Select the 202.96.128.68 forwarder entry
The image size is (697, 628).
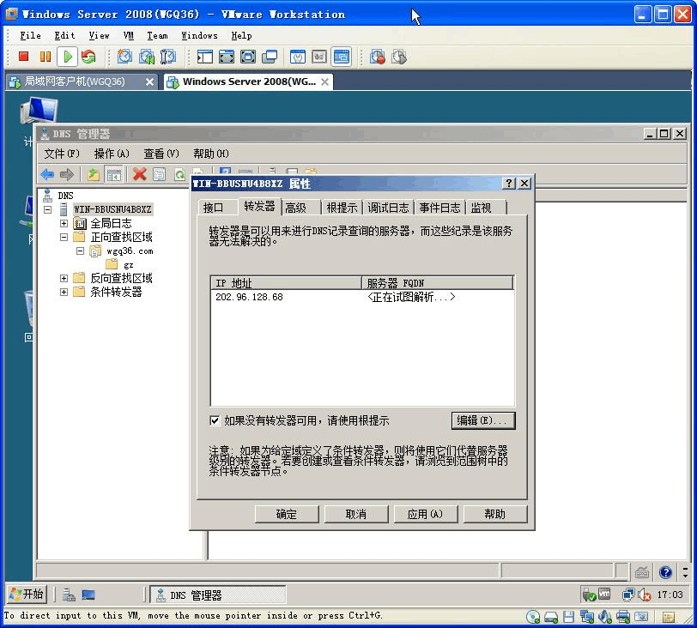249,297
